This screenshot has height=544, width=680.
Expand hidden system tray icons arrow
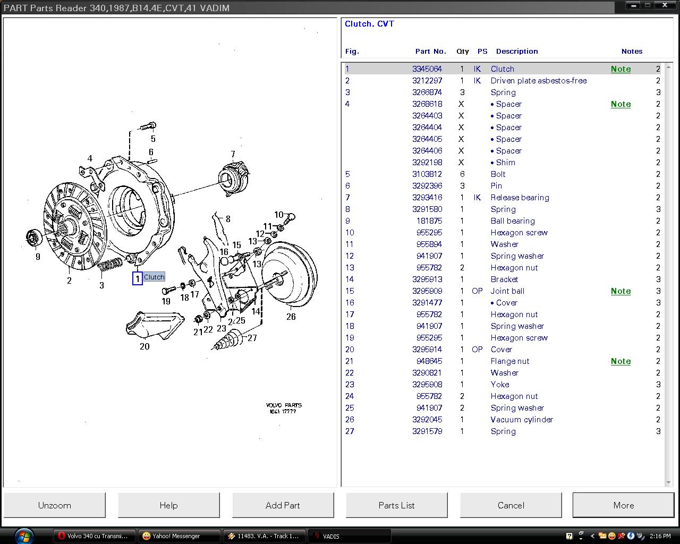point(592,536)
